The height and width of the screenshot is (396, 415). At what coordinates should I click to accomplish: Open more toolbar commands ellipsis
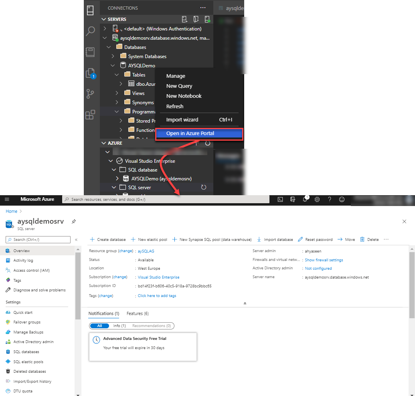(x=386, y=239)
